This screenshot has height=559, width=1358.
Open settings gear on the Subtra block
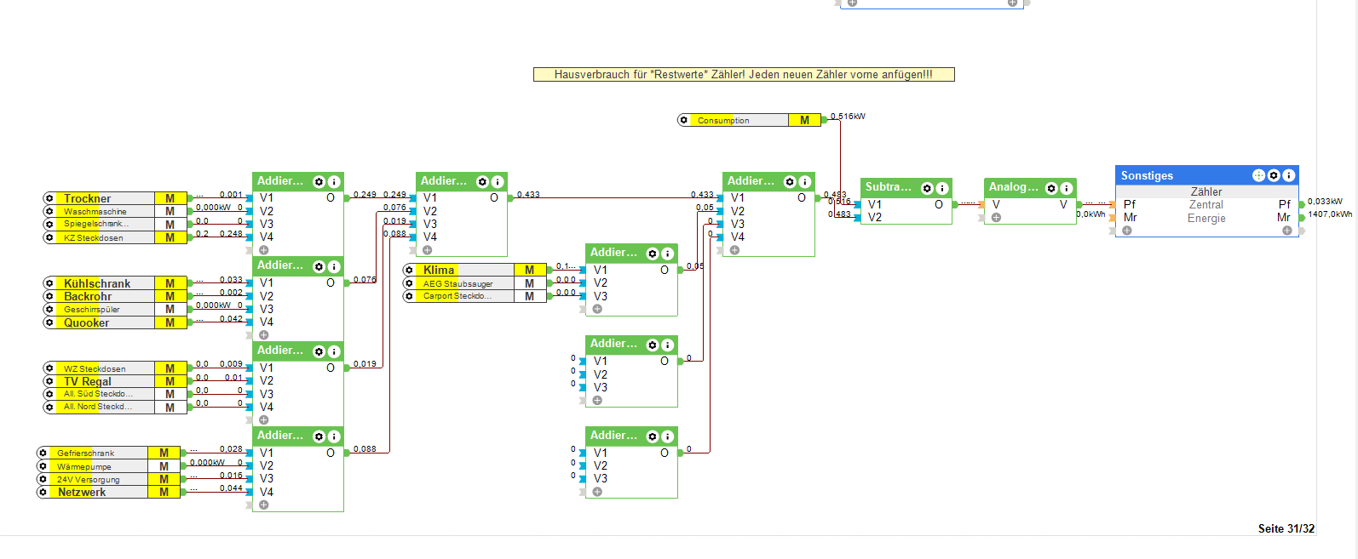(x=927, y=188)
